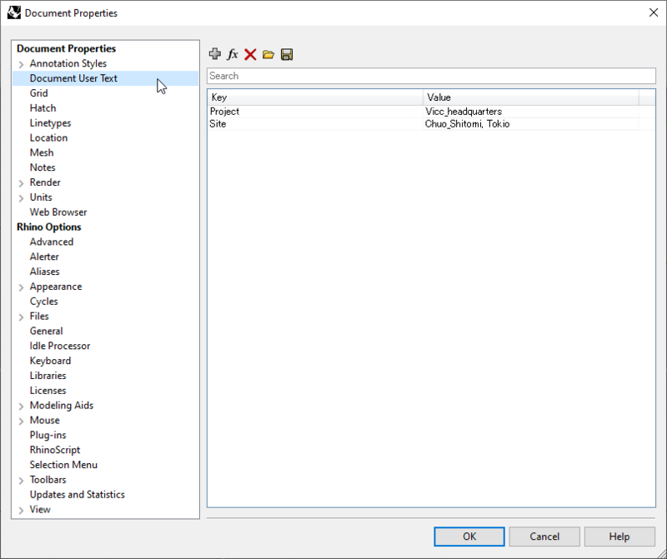This screenshot has height=559, width=667.
Task: Expand the Render tree node
Action: click(22, 183)
